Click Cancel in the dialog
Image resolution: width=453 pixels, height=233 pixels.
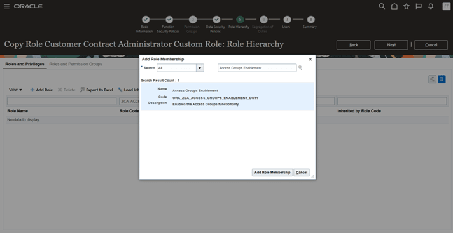[302, 173]
